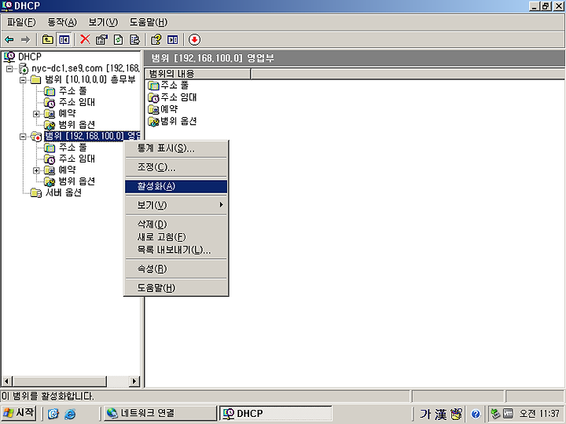Choose 새로 고침(F) from context menu
Viewport: 566px width, 424px height.
[x=176, y=237]
